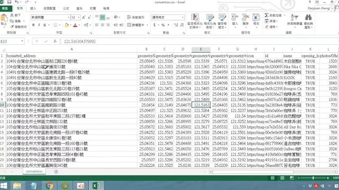Switch to the Formulas ribbon tab

[x=66, y=8]
